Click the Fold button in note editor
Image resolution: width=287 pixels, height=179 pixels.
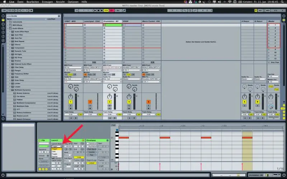point(113,125)
